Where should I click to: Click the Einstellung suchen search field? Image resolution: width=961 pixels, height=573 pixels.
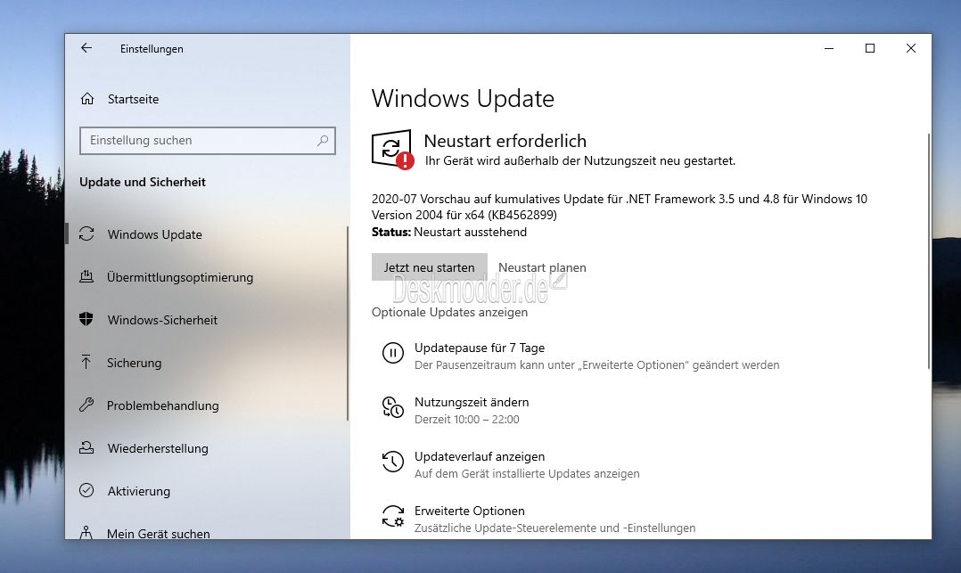[x=207, y=140]
